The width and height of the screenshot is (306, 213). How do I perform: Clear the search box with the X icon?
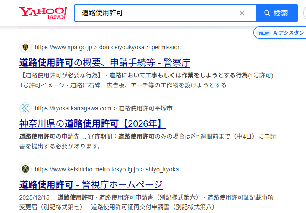[242, 13]
